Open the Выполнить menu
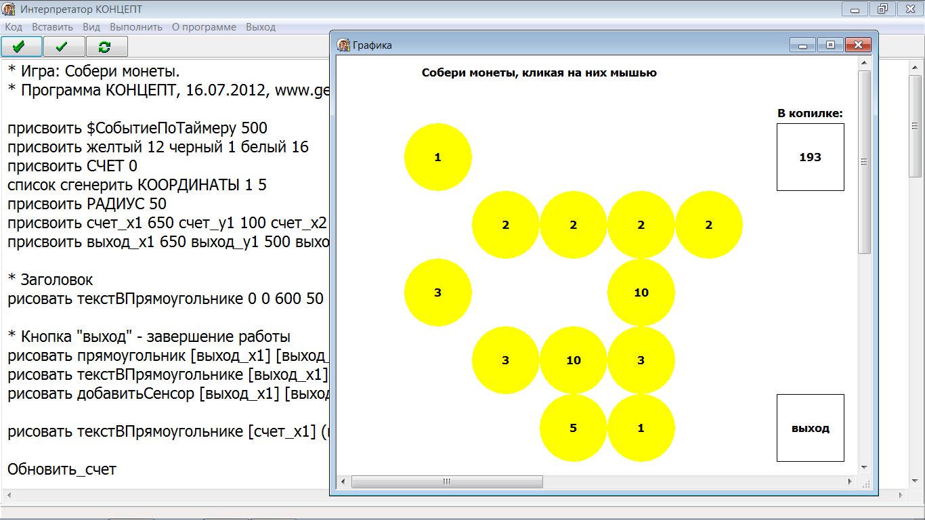Screen dimensions: 925x520 pyautogui.click(x=136, y=27)
